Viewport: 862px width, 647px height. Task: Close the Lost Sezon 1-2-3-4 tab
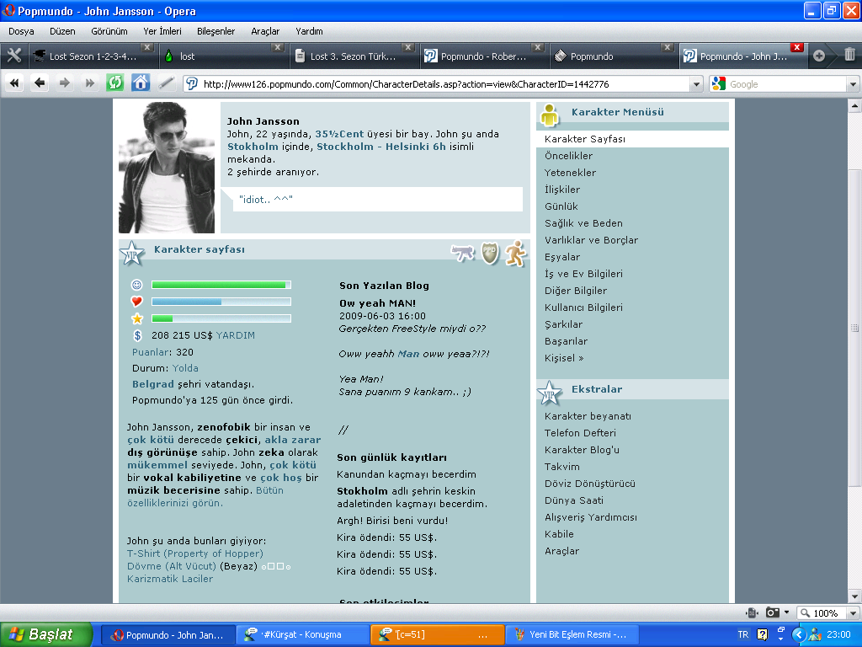pos(146,47)
